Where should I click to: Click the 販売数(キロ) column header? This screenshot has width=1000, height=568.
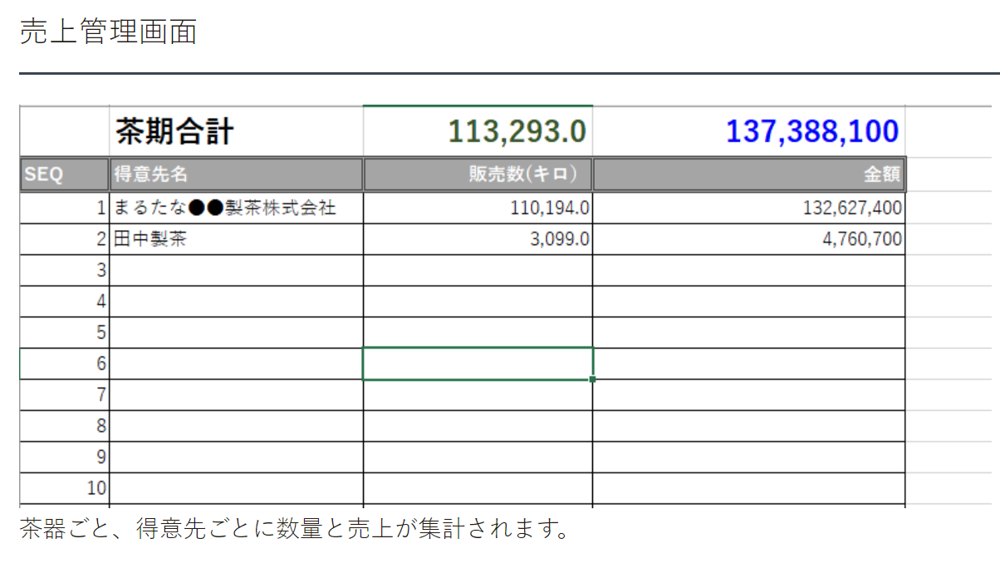pos(478,175)
